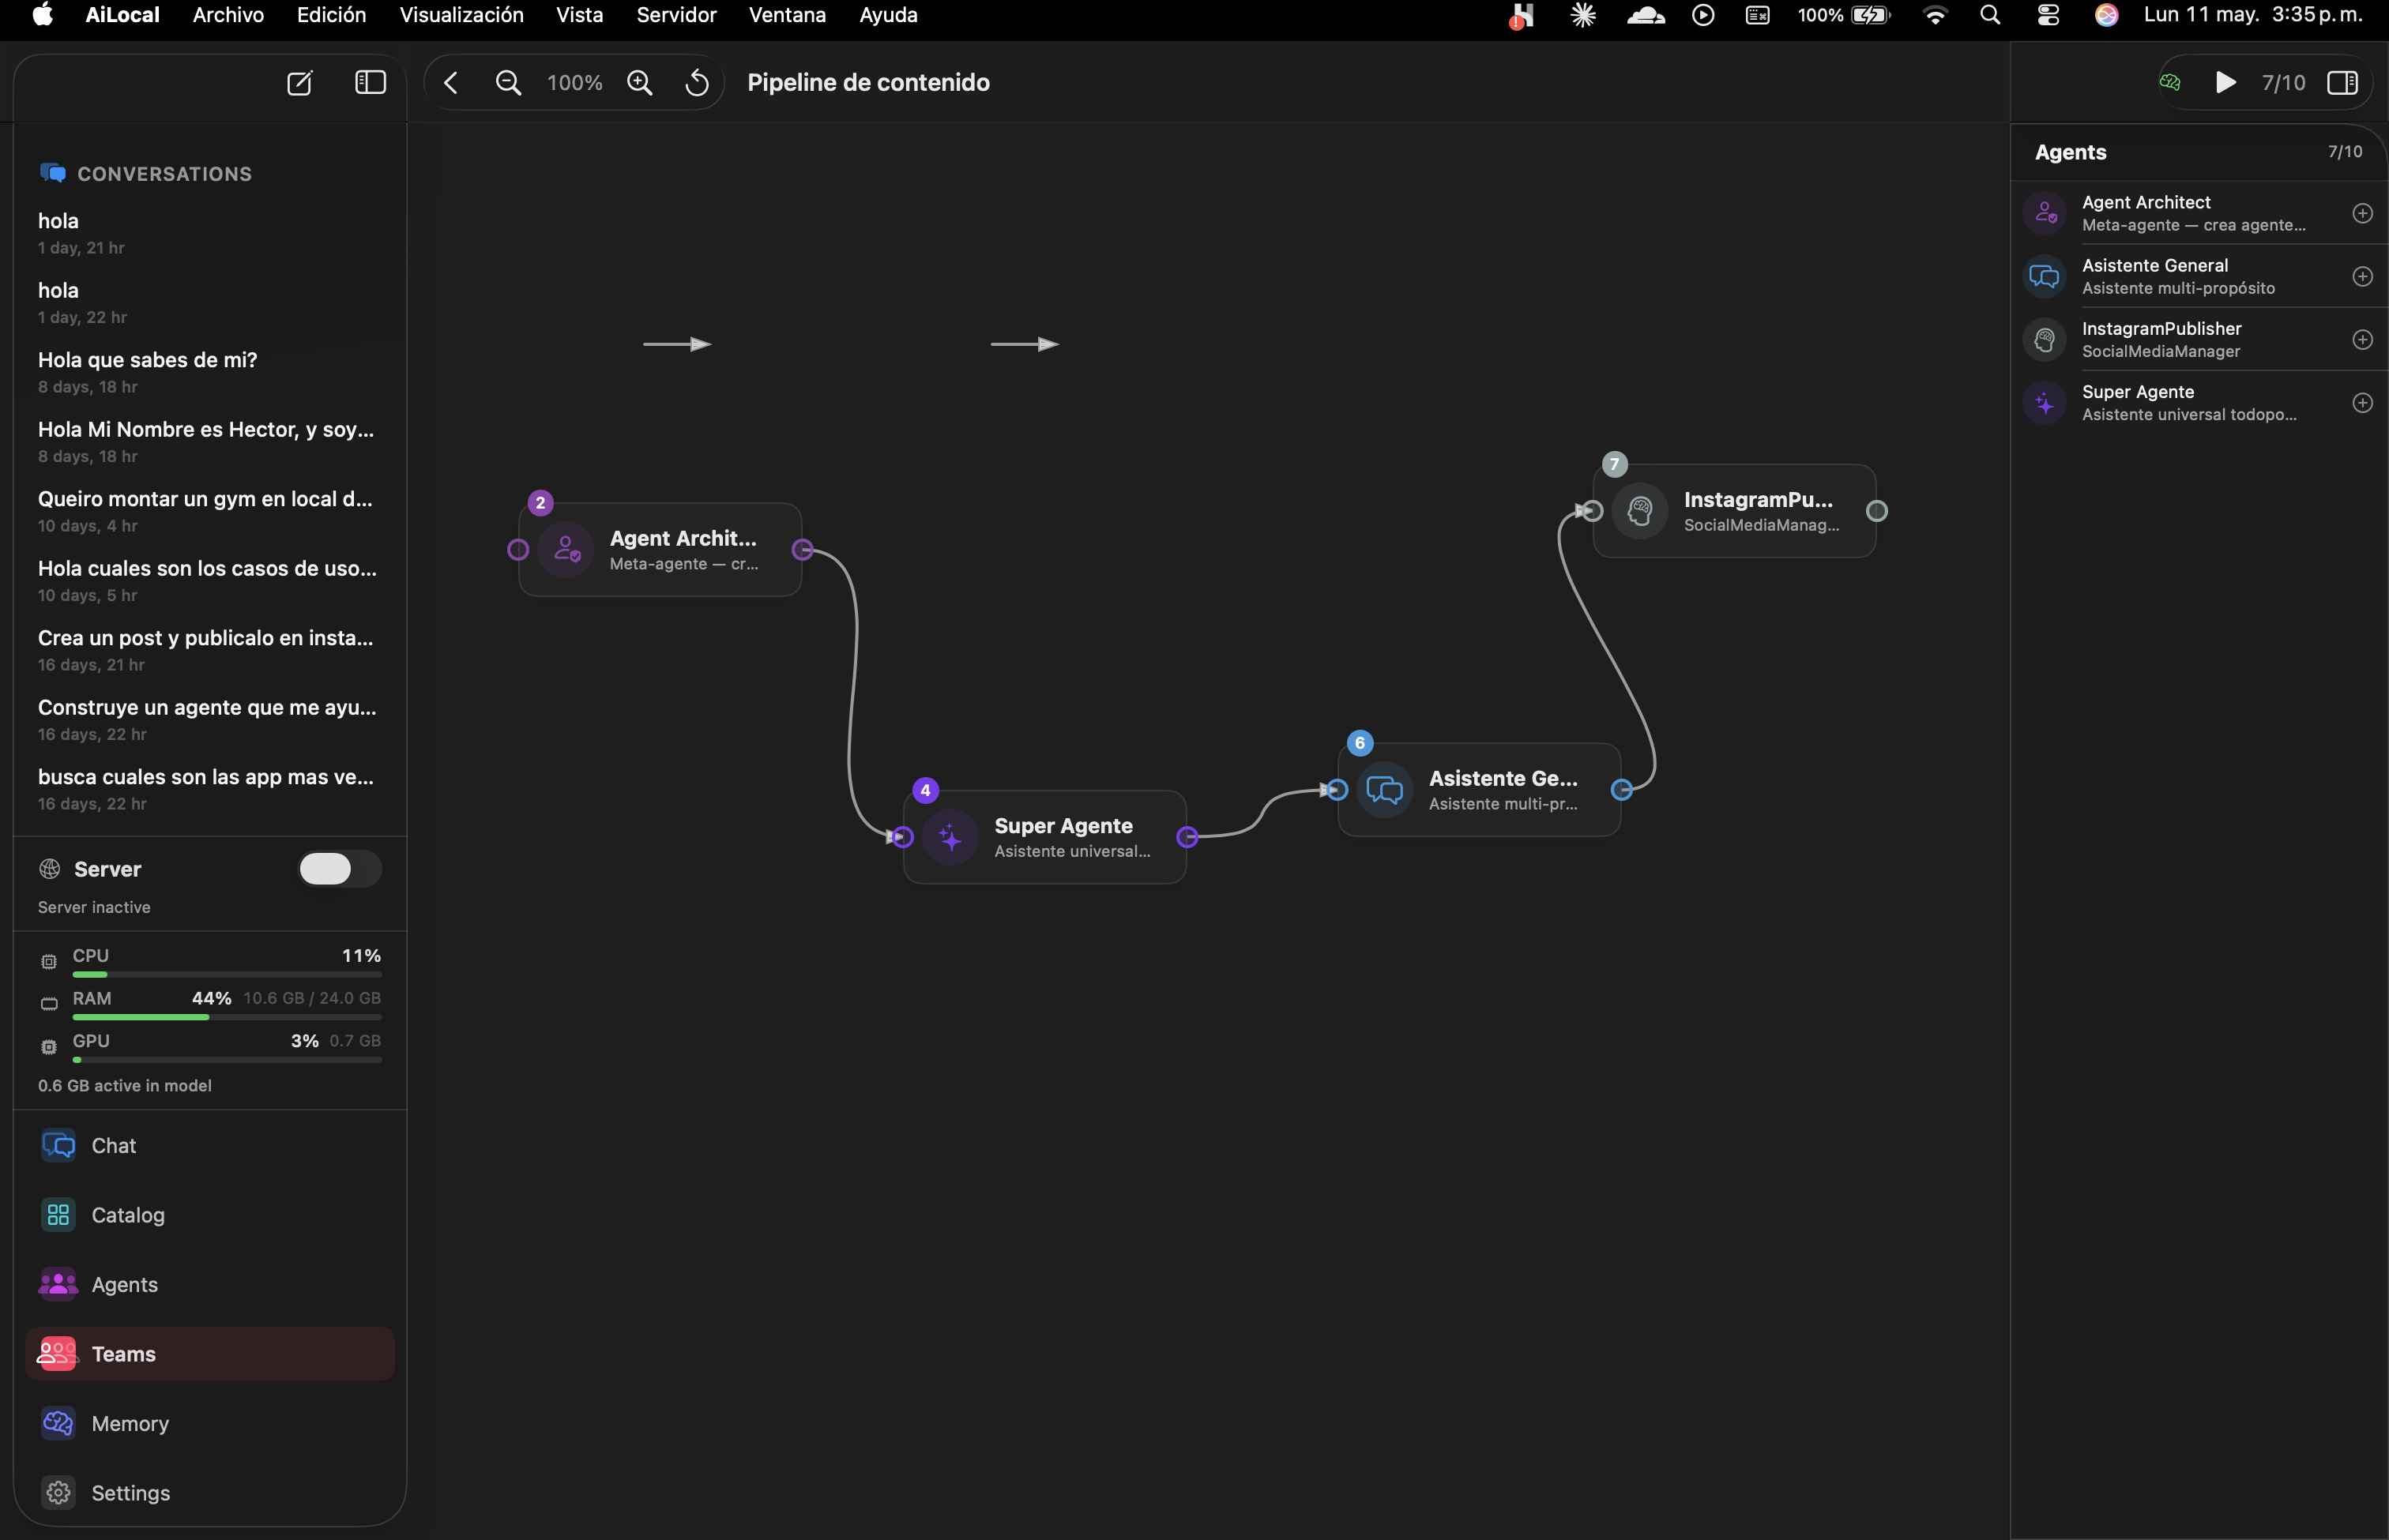Screen dimensions: 2389x1540
Task: Toggle the left sidebar panel icon
Action: [x=371, y=83]
